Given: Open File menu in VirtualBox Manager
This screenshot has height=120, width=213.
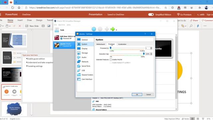Looking at the screenshot, I should pos(55,25).
